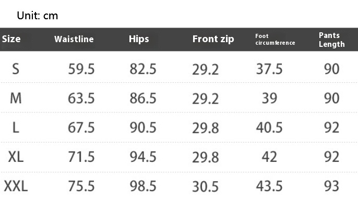358x203 pixels.
Task: Click the L size row label
Action: point(16,128)
